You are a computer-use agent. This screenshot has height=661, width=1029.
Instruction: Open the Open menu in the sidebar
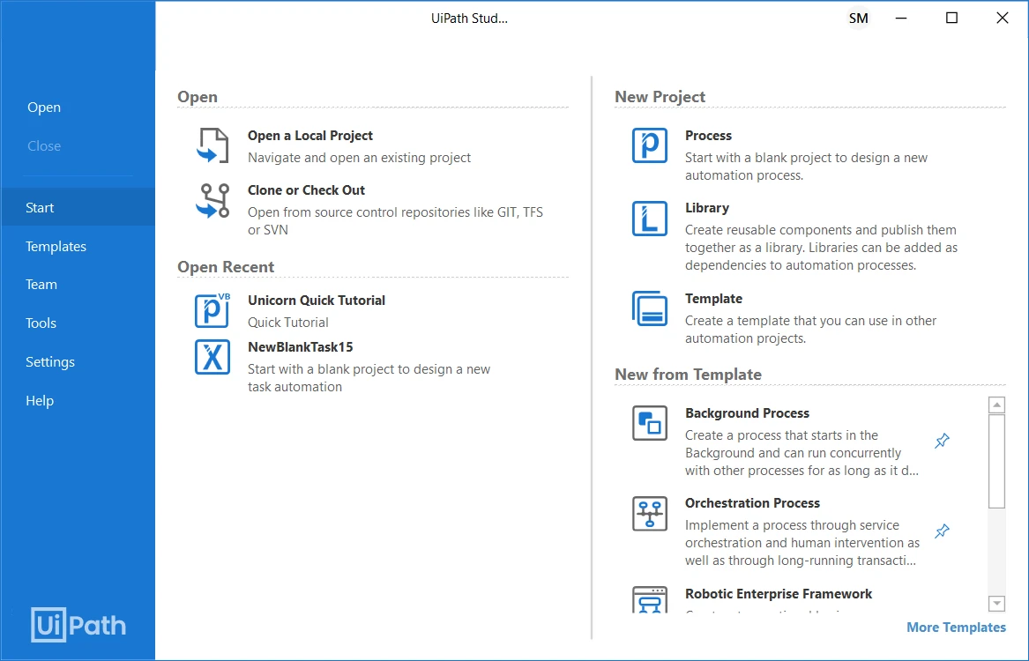[x=44, y=108]
